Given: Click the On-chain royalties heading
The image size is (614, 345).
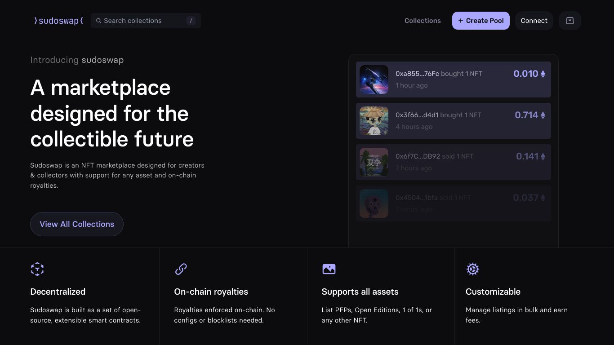Looking at the screenshot, I should 211,292.
